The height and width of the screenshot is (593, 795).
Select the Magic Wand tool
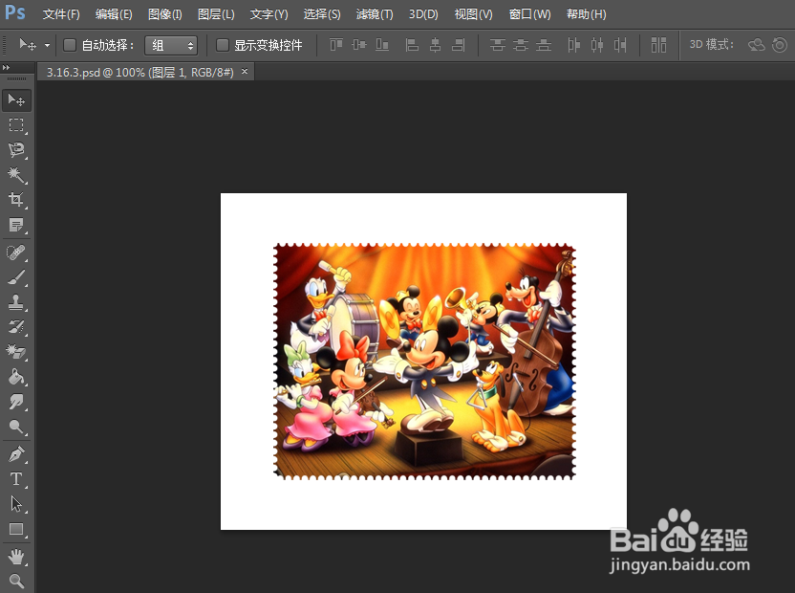(x=17, y=175)
